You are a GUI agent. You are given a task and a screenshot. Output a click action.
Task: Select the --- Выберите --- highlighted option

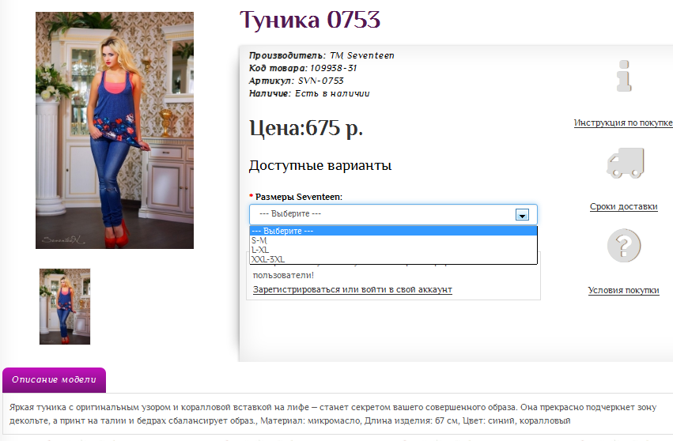pyautogui.click(x=393, y=231)
